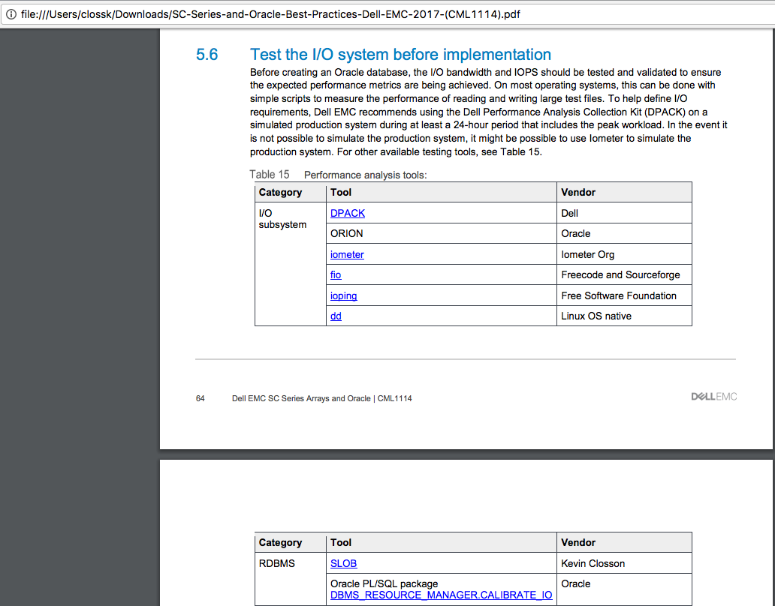Viewport: 775px width, 606px height.
Task: Click the Dell EMC logo in page footer
Action: coord(713,397)
